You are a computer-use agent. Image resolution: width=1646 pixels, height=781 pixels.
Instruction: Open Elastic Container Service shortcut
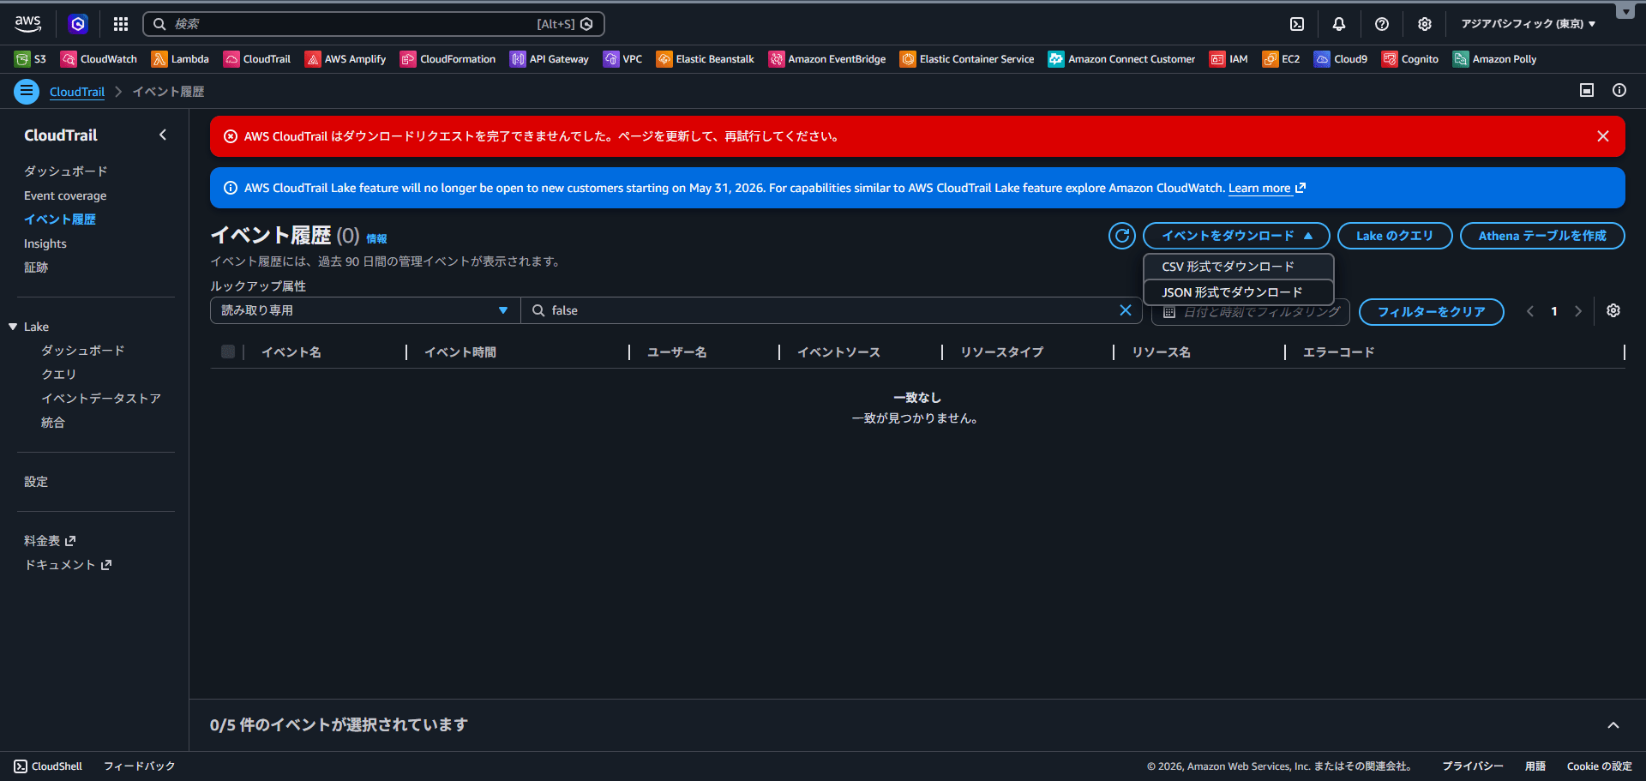tap(967, 59)
